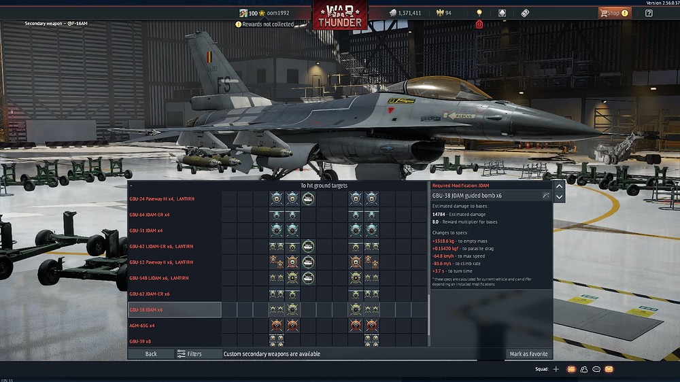Click Custom secondary weapons are available text
Image resolution: width=680 pixels, height=382 pixels.
click(272, 354)
